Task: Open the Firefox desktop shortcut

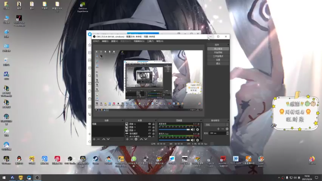Action: [312, 160]
